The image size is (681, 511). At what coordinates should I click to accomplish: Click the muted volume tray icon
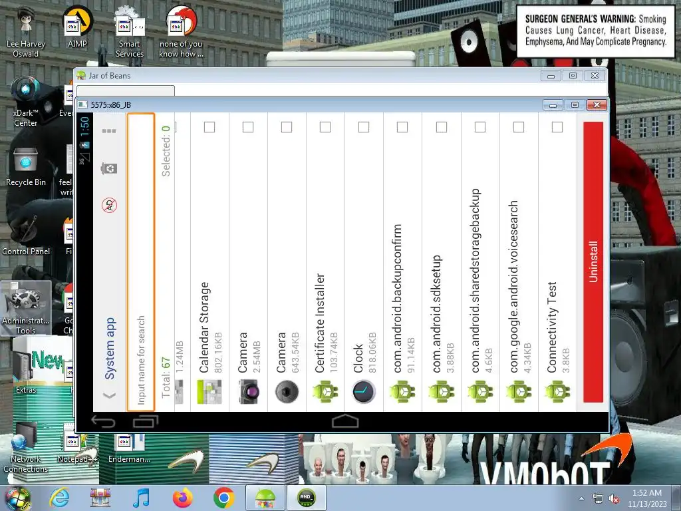[x=614, y=499]
